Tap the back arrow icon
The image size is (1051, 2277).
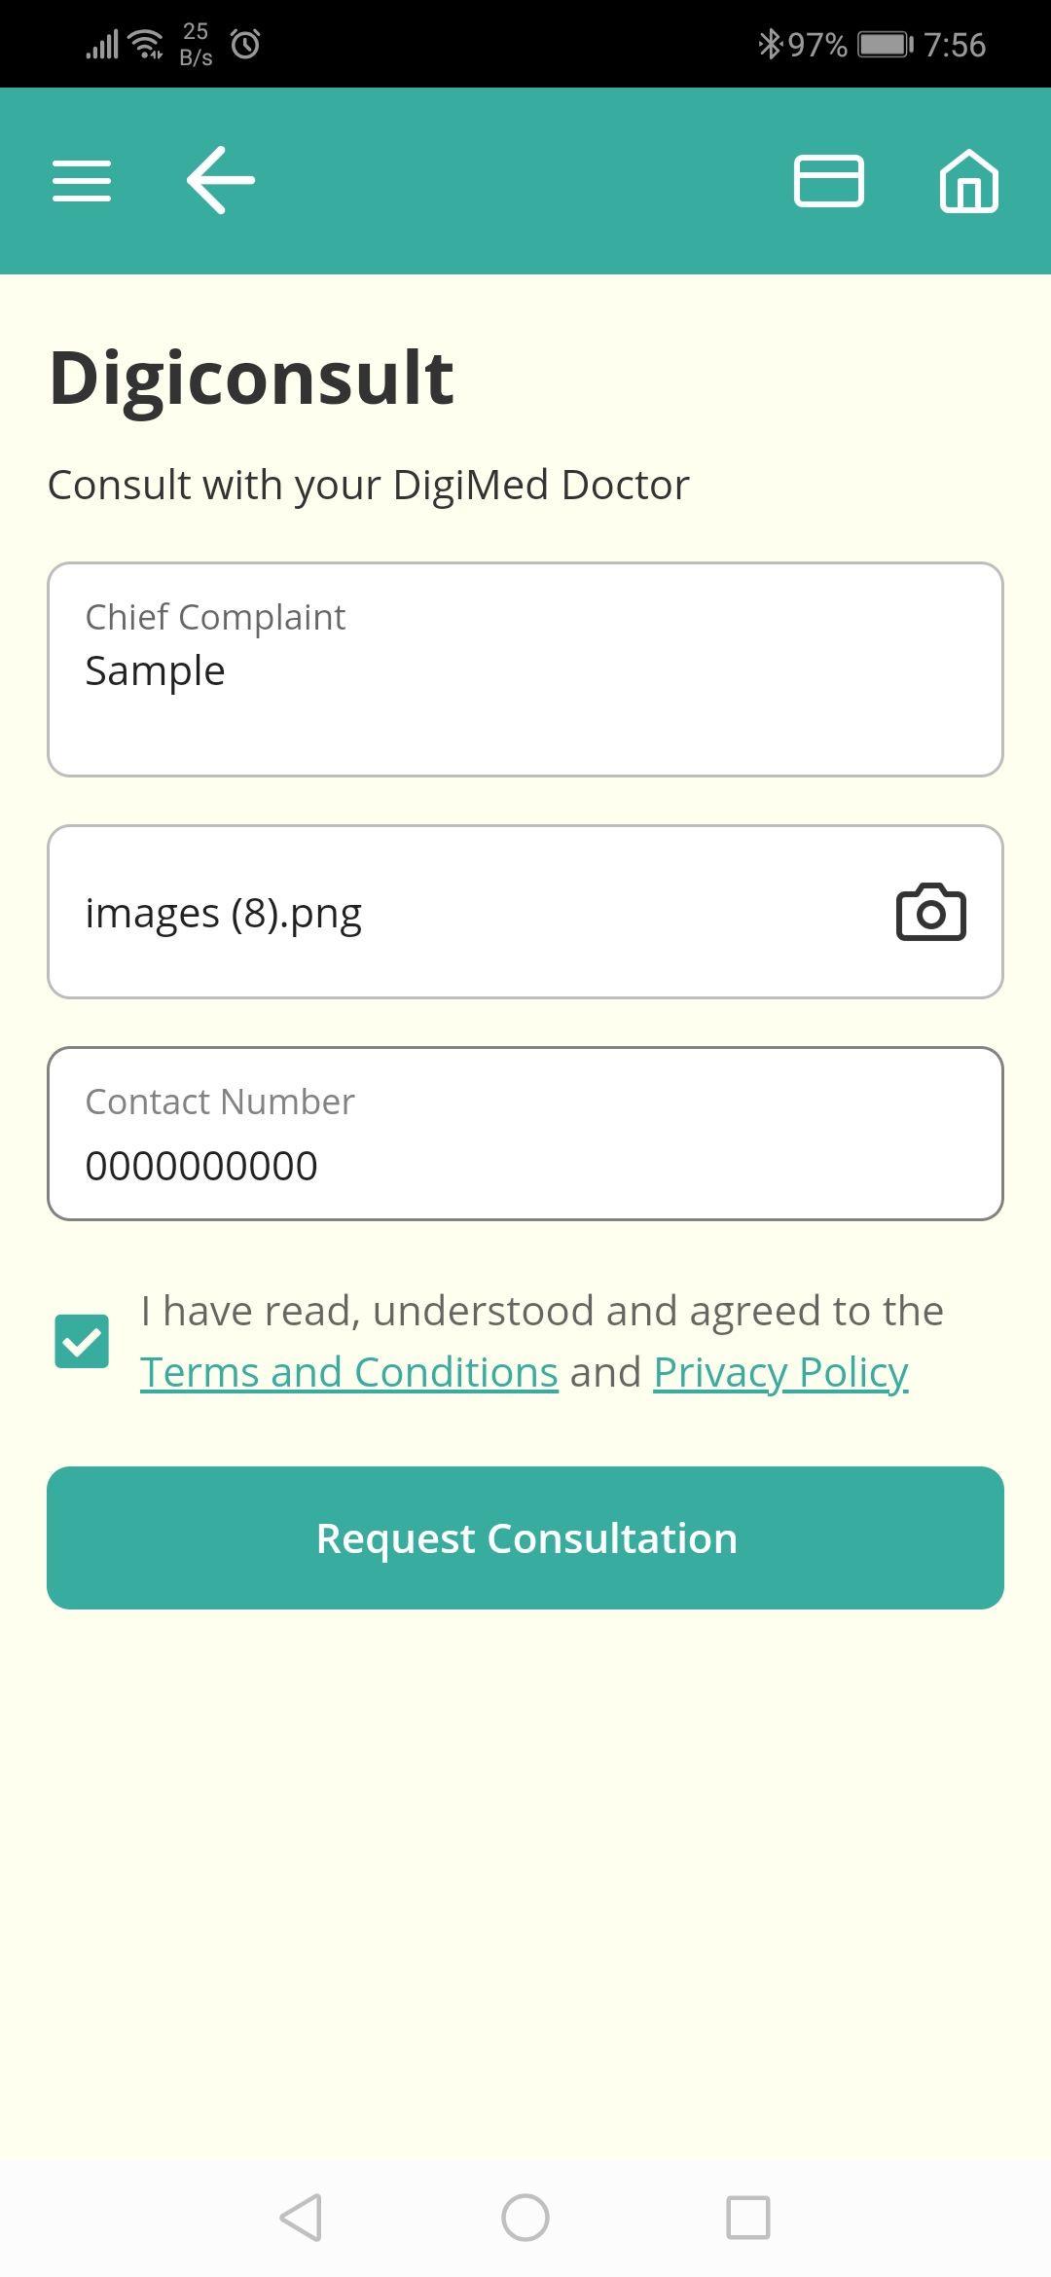(x=221, y=180)
